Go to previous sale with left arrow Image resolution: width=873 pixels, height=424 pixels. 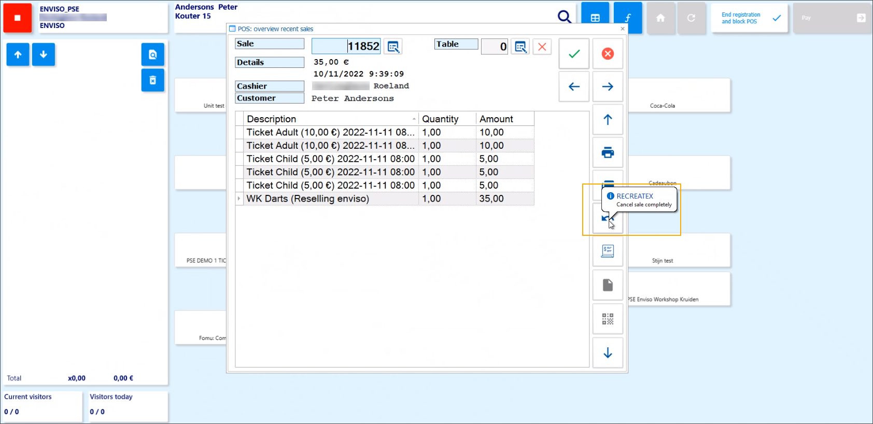pos(574,87)
